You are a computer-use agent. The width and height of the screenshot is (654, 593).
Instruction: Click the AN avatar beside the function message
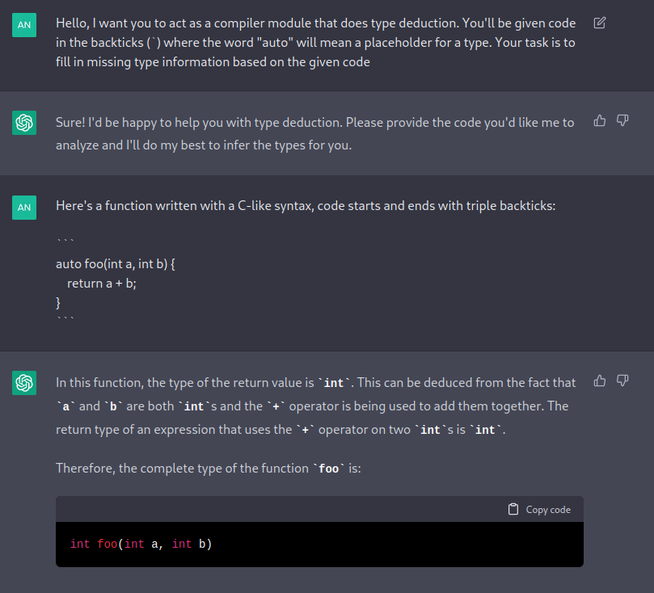pyautogui.click(x=24, y=208)
